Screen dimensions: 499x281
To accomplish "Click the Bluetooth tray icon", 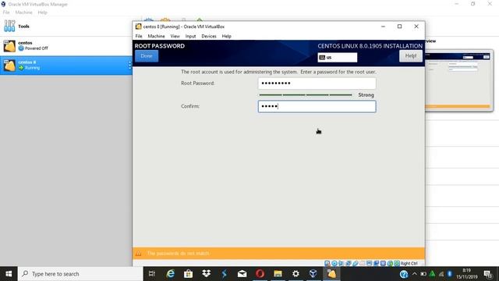I will click(450, 274).
